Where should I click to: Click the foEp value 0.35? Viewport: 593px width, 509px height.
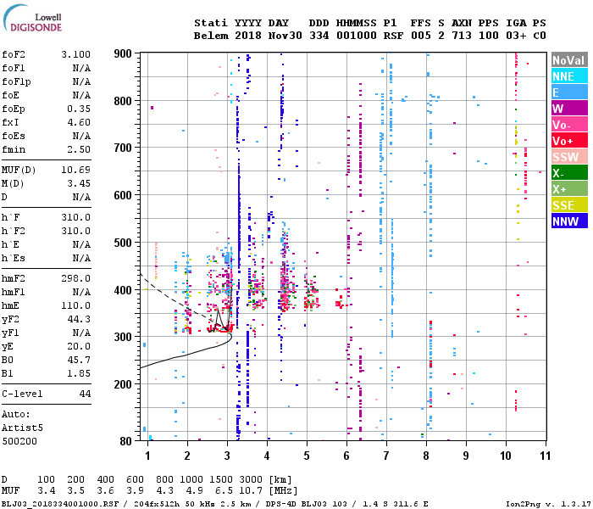[79, 109]
